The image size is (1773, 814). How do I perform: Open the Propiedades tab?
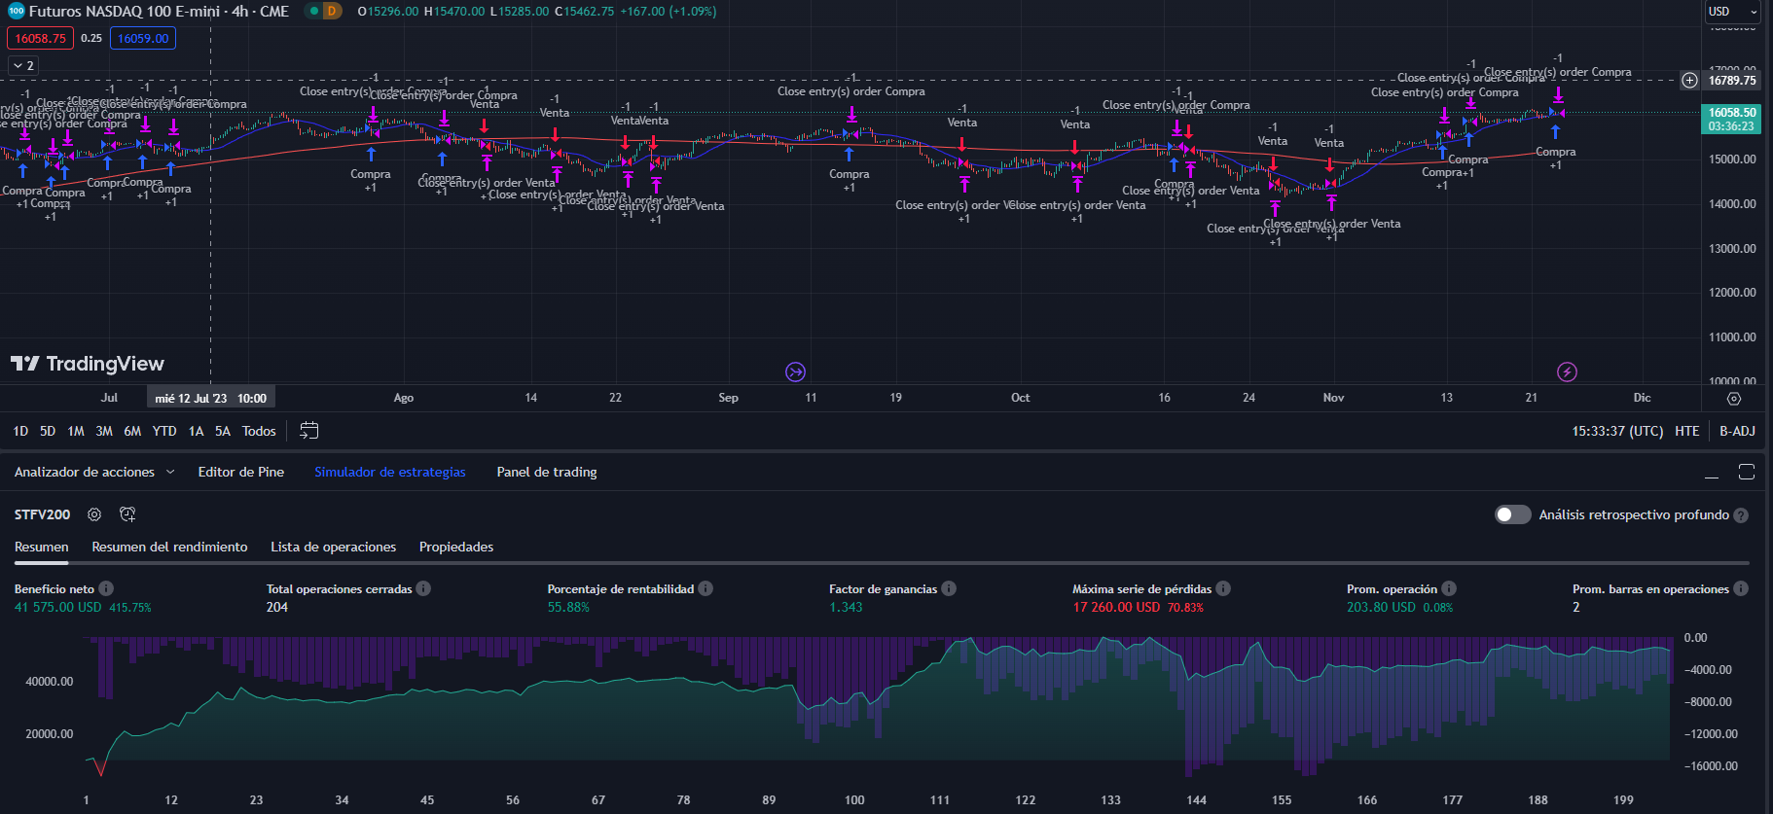tap(456, 547)
